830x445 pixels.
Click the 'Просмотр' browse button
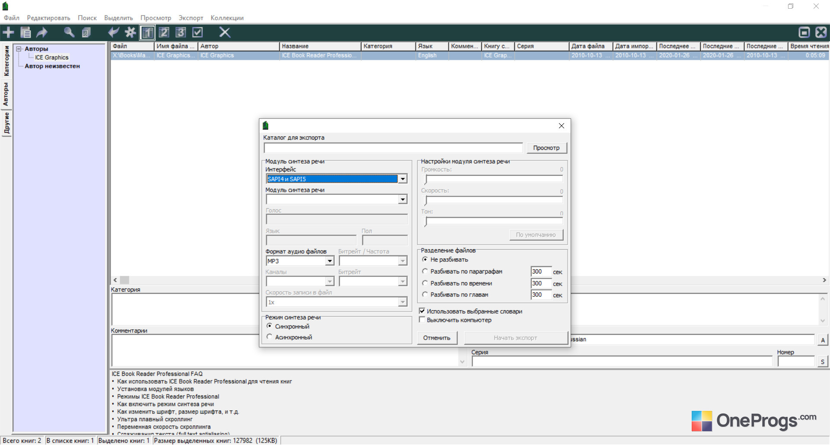tap(546, 148)
